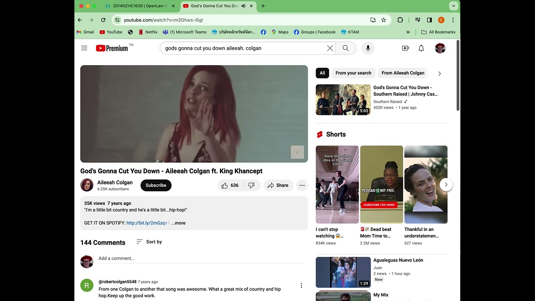Open comment options for robertcolgan5548
Viewport: 535px width, 301px height.
[301, 286]
